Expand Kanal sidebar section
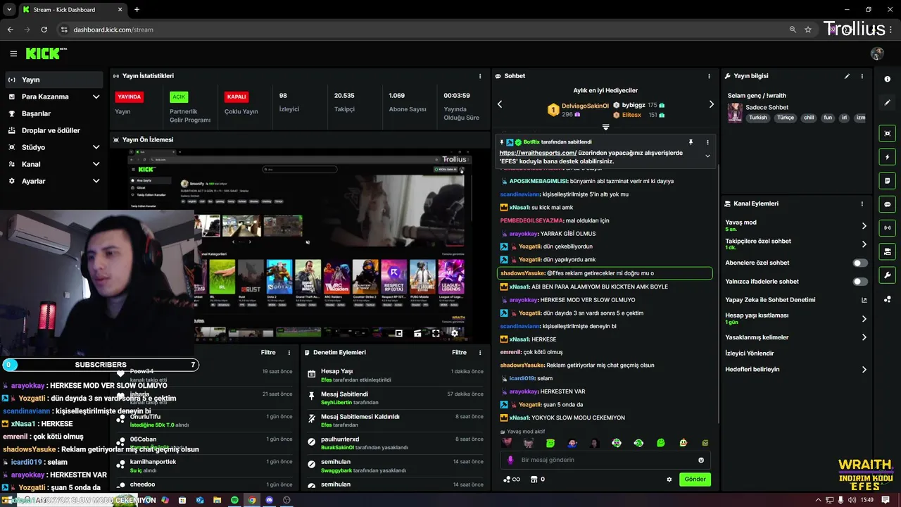Image resolution: width=901 pixels, height=507 pixels. point(96,164)
